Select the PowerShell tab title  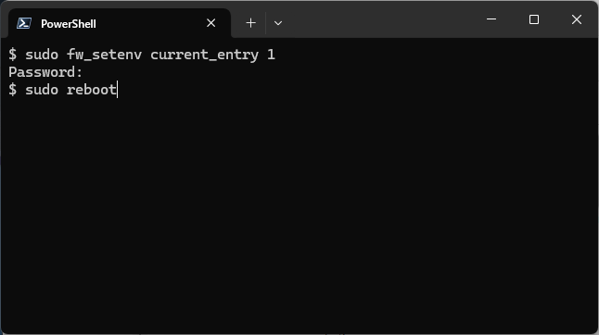(x=69, y=24)
